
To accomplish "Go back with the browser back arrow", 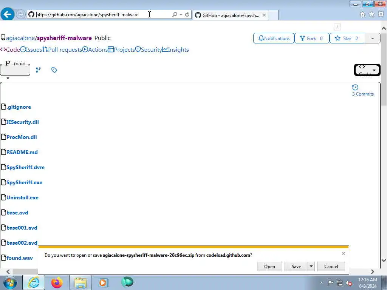I will point(8,14).
